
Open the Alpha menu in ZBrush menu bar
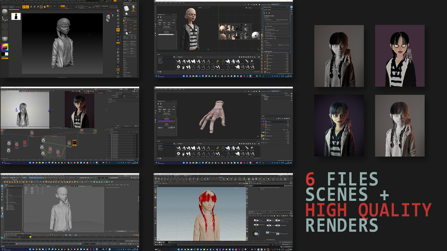click(x=3, y=3)
